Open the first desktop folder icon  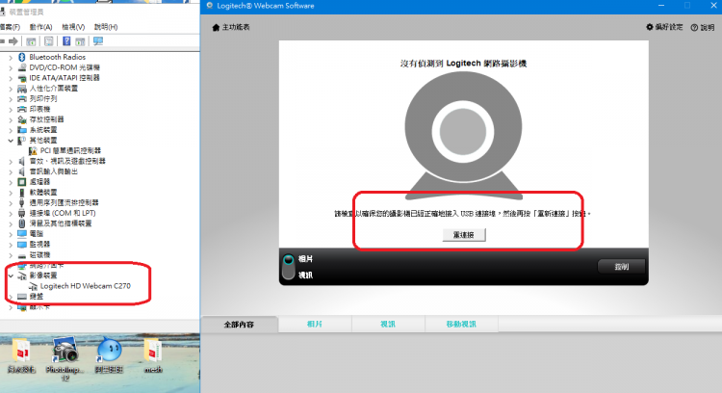pyautogui.click(x=21, y=355)
